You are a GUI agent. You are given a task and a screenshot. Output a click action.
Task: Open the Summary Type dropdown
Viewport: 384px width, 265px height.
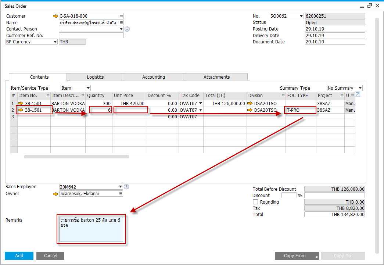pos(360,88)
